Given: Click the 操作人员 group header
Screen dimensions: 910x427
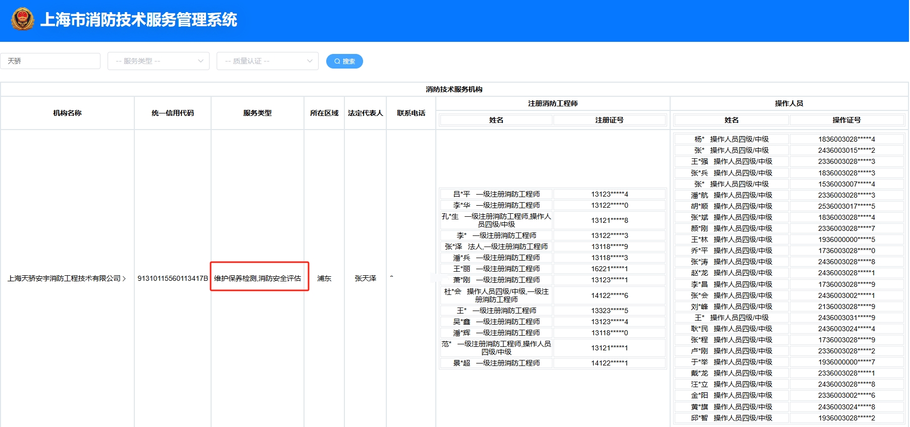Looking at the screenshot, I should click(x=789, y=103).
